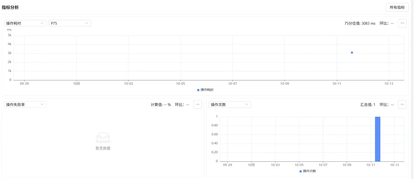
Task: Click the blue 操作次数 legend swatch
Action: coord(301,171)
